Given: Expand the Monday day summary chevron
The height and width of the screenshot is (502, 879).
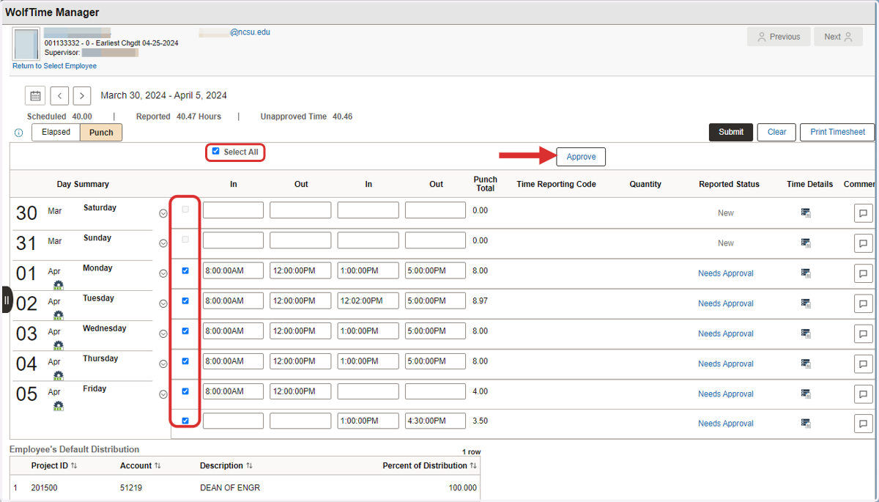Looking at the screenshot, I should point(163,273).
